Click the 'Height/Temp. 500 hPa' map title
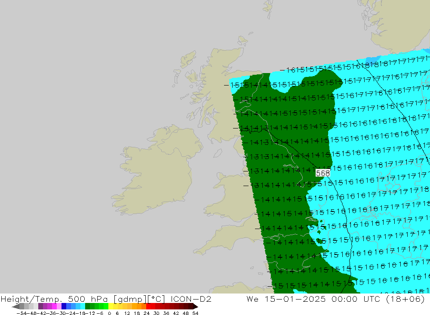 tap(54, 299)
